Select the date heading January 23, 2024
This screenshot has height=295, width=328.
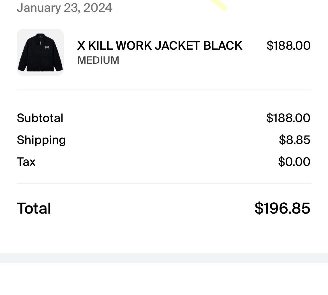coord(64,8)
